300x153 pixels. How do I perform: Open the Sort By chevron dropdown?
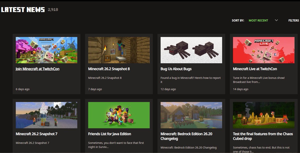tap(276, 20)
